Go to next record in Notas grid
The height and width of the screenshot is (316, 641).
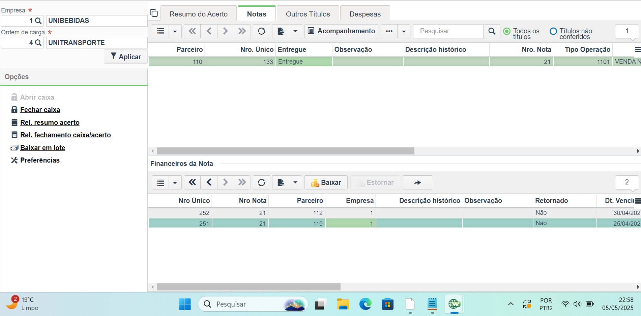tap(226, 31)
